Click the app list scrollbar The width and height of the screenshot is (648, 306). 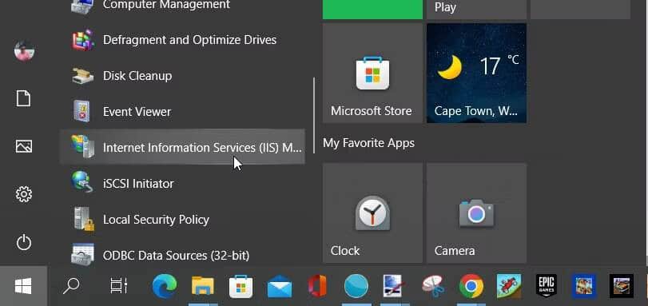coord(314,115)
